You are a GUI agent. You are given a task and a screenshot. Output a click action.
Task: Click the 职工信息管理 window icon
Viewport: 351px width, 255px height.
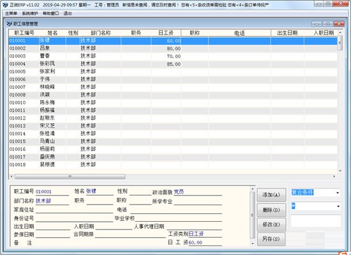click(10, 24)
